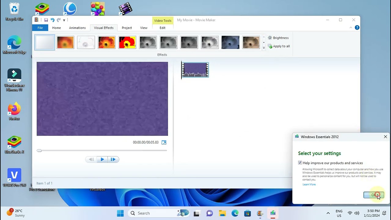The width and height of the screenshot is (391, 220).
Task: Open the Customize Quick Access Toolbar dropdown
Action: 64,20
